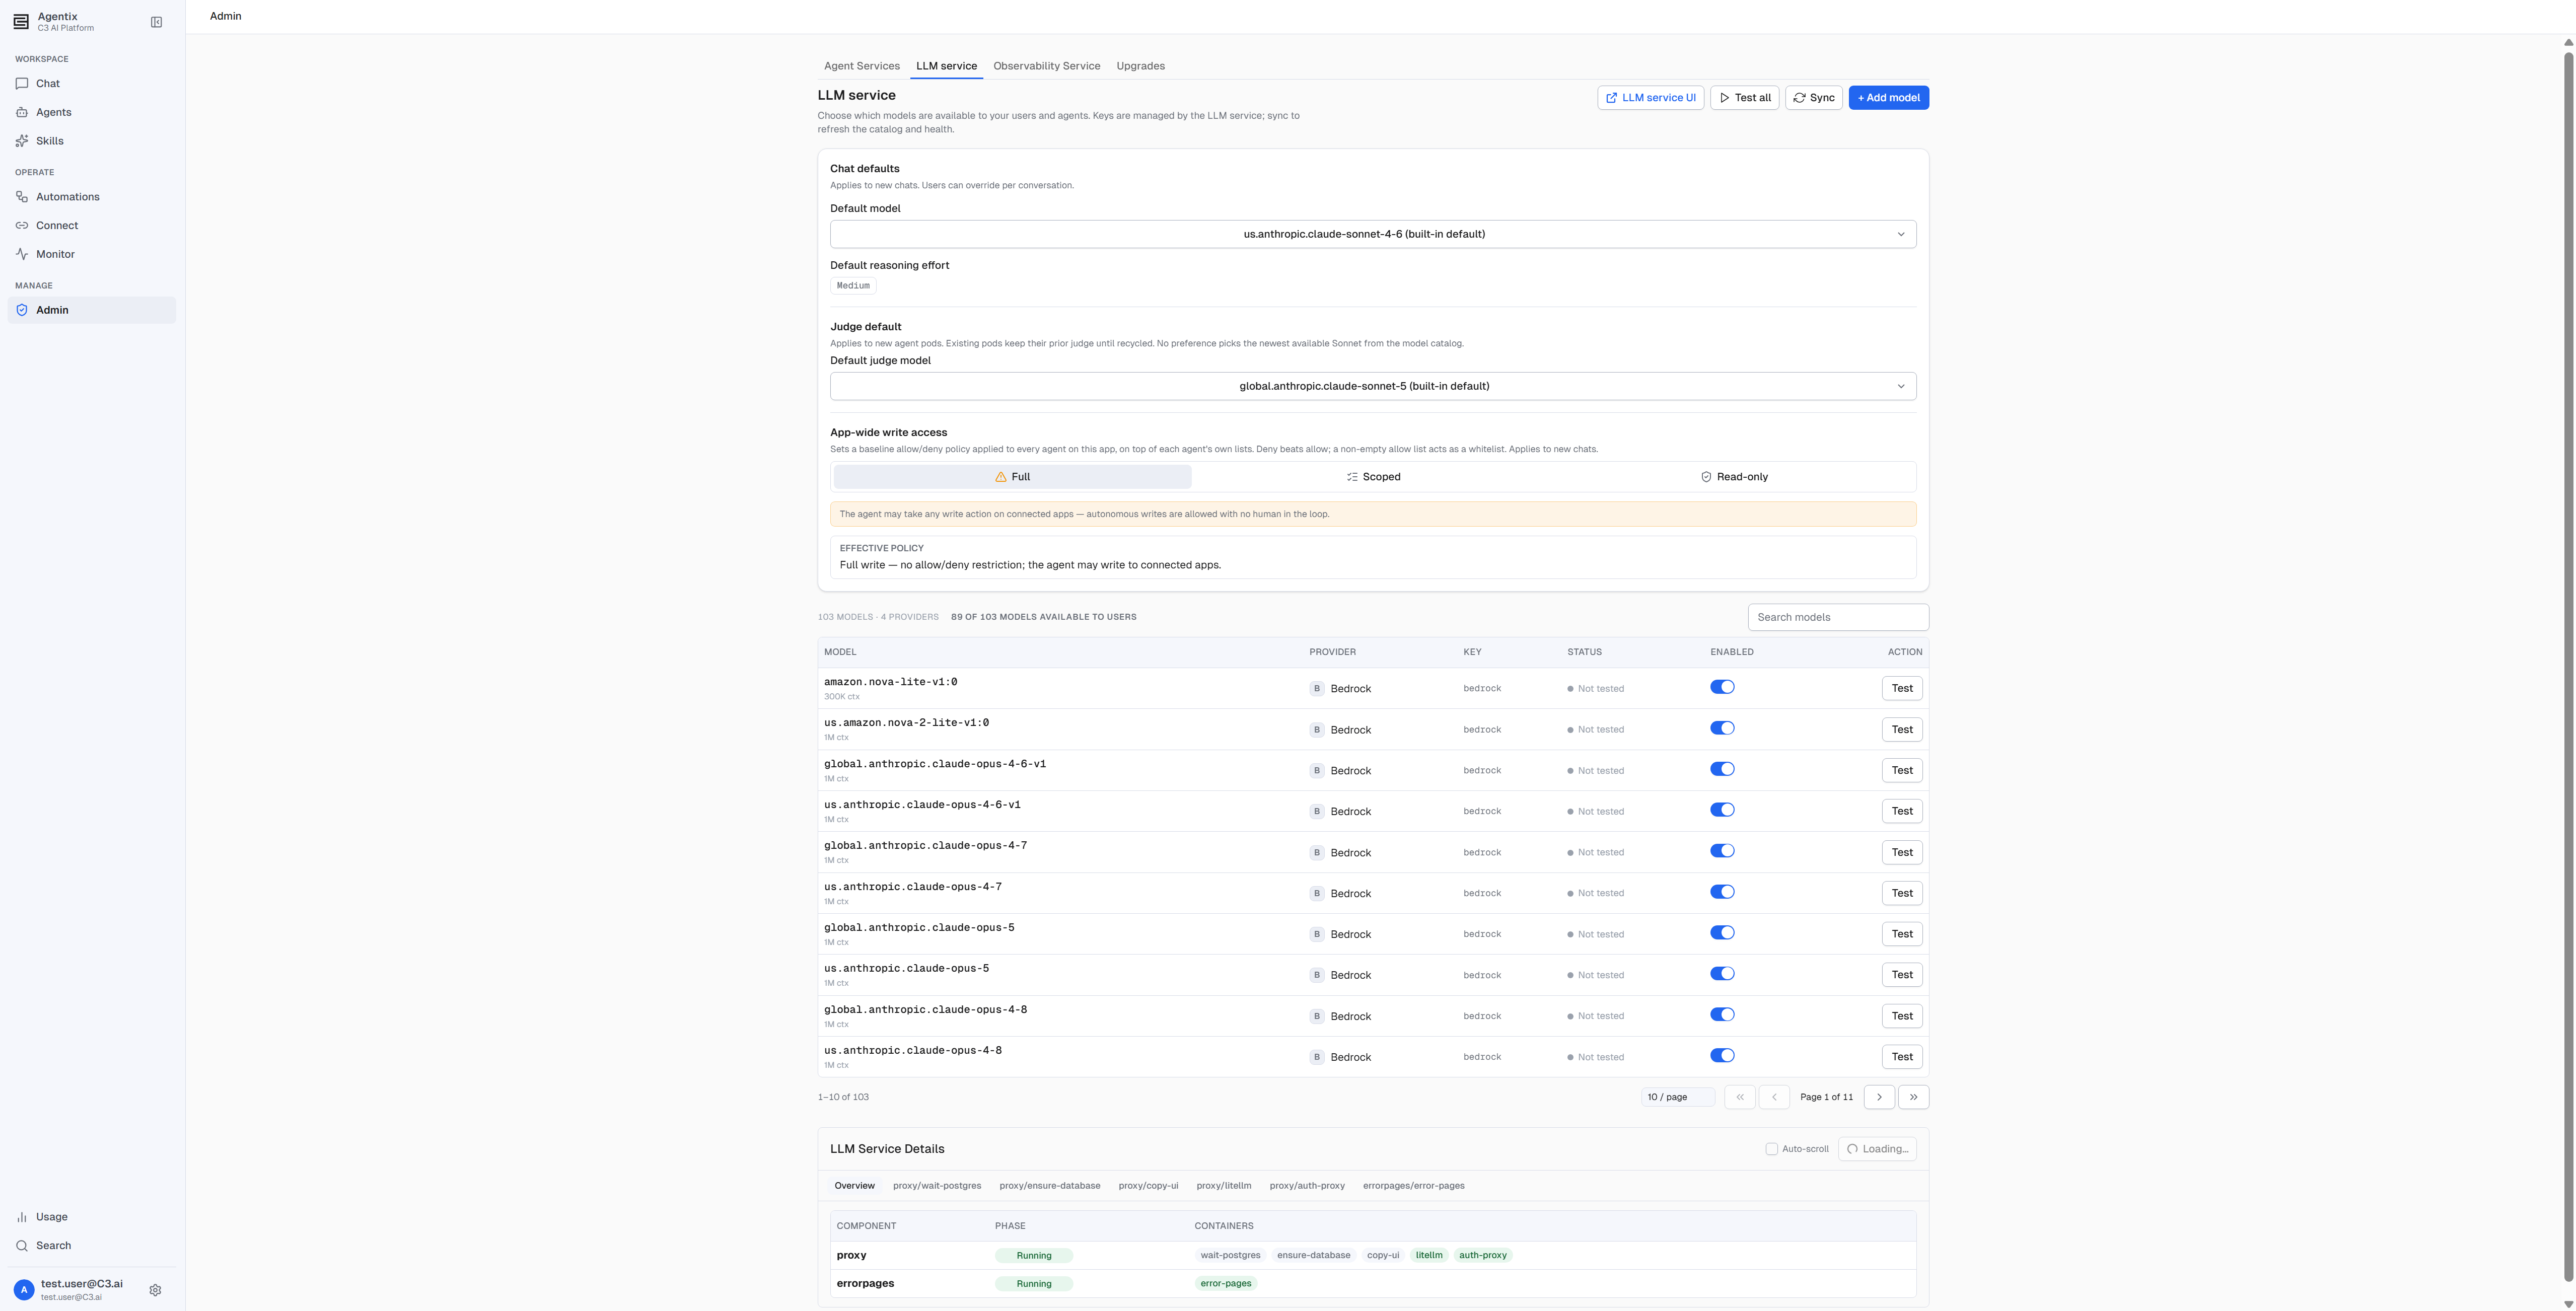Select Scoped write access
The image size is (2576, 1311).
1373,477
